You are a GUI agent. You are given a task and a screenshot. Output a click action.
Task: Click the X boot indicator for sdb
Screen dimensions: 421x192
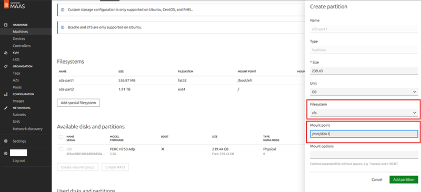(163, 149)
